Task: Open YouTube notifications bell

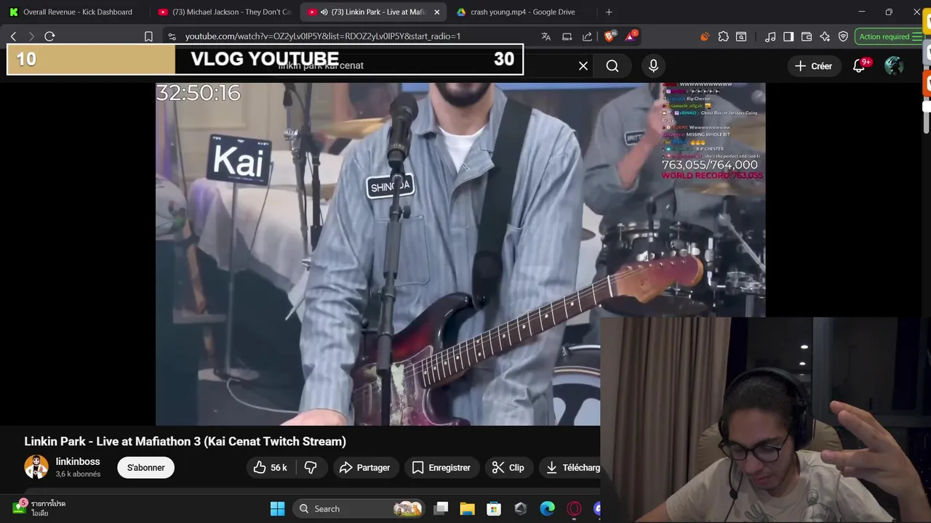Action: 858,66
